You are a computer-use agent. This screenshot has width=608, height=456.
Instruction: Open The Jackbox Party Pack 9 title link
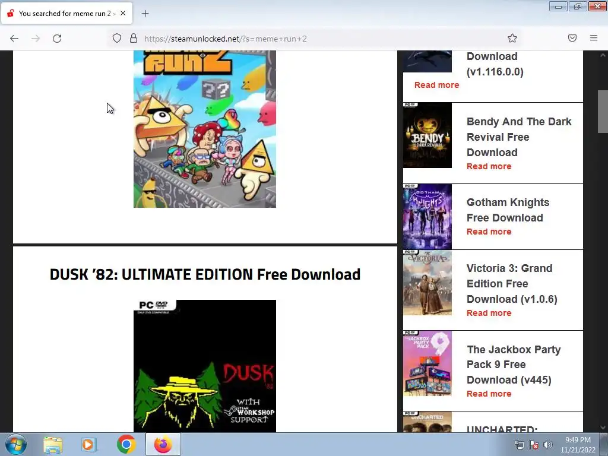(514, 365)
